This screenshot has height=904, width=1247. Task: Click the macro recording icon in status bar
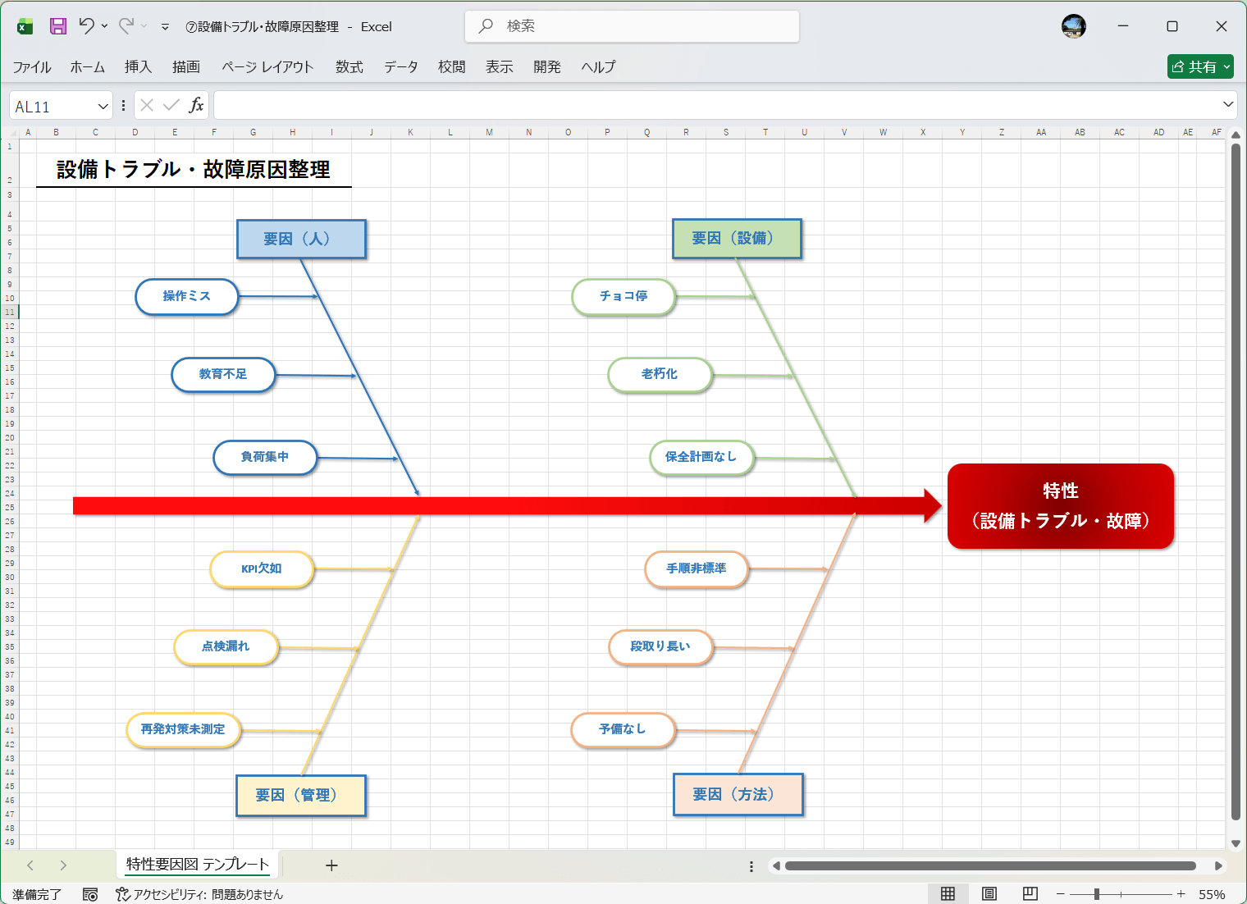point(90,893)
